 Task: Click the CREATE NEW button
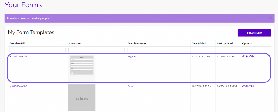point(254,33)
